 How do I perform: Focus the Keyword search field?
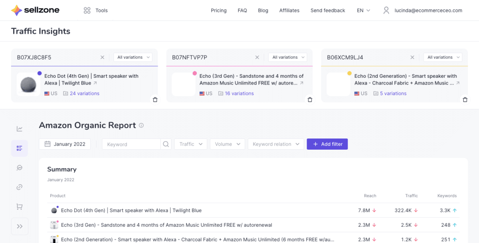click(132, 144)
